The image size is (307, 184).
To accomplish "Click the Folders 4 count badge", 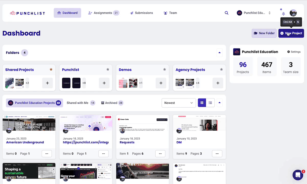I will pyautogui.click(x=25, y=53).
